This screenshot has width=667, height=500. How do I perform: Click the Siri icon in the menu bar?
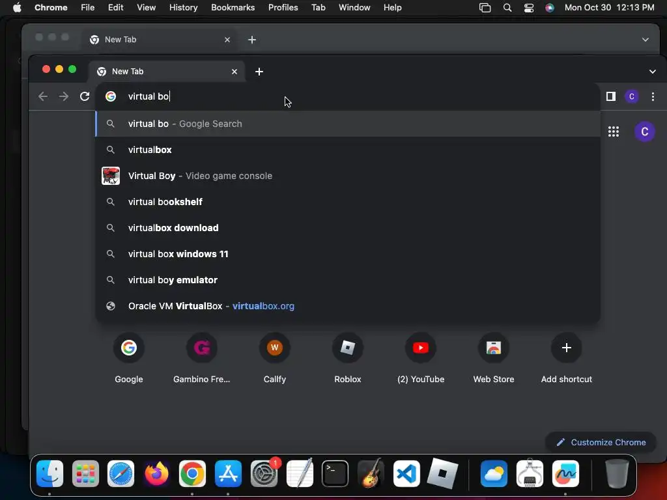550,7
